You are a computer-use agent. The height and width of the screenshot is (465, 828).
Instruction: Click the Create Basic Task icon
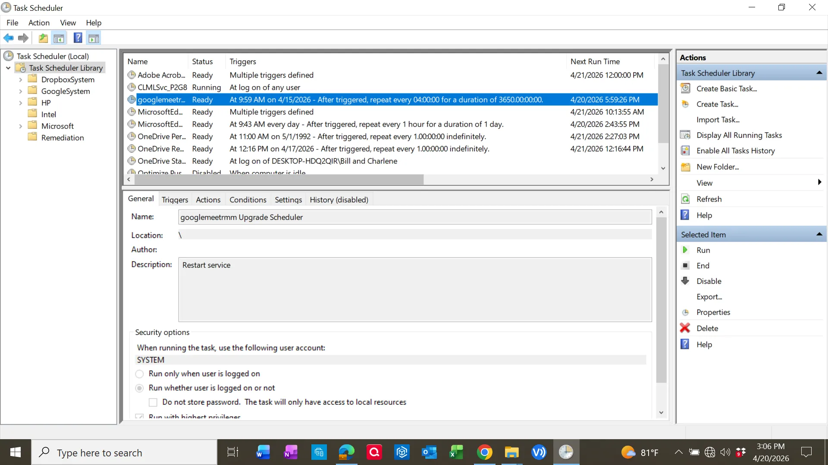(x=685, y=88)
